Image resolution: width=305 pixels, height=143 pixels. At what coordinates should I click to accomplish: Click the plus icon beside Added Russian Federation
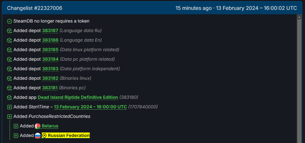point(16,136)
